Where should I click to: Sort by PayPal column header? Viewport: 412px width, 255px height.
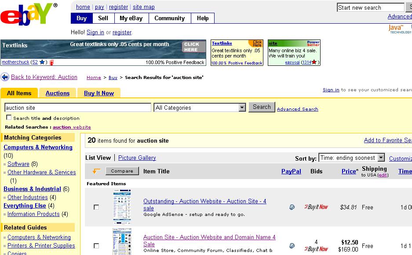click(x=291, y=171)
